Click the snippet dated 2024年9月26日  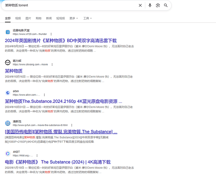tap(69, 48)
